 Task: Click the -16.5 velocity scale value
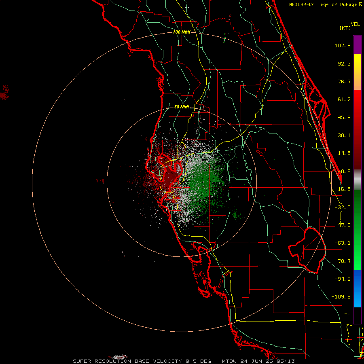coord(343,189)
